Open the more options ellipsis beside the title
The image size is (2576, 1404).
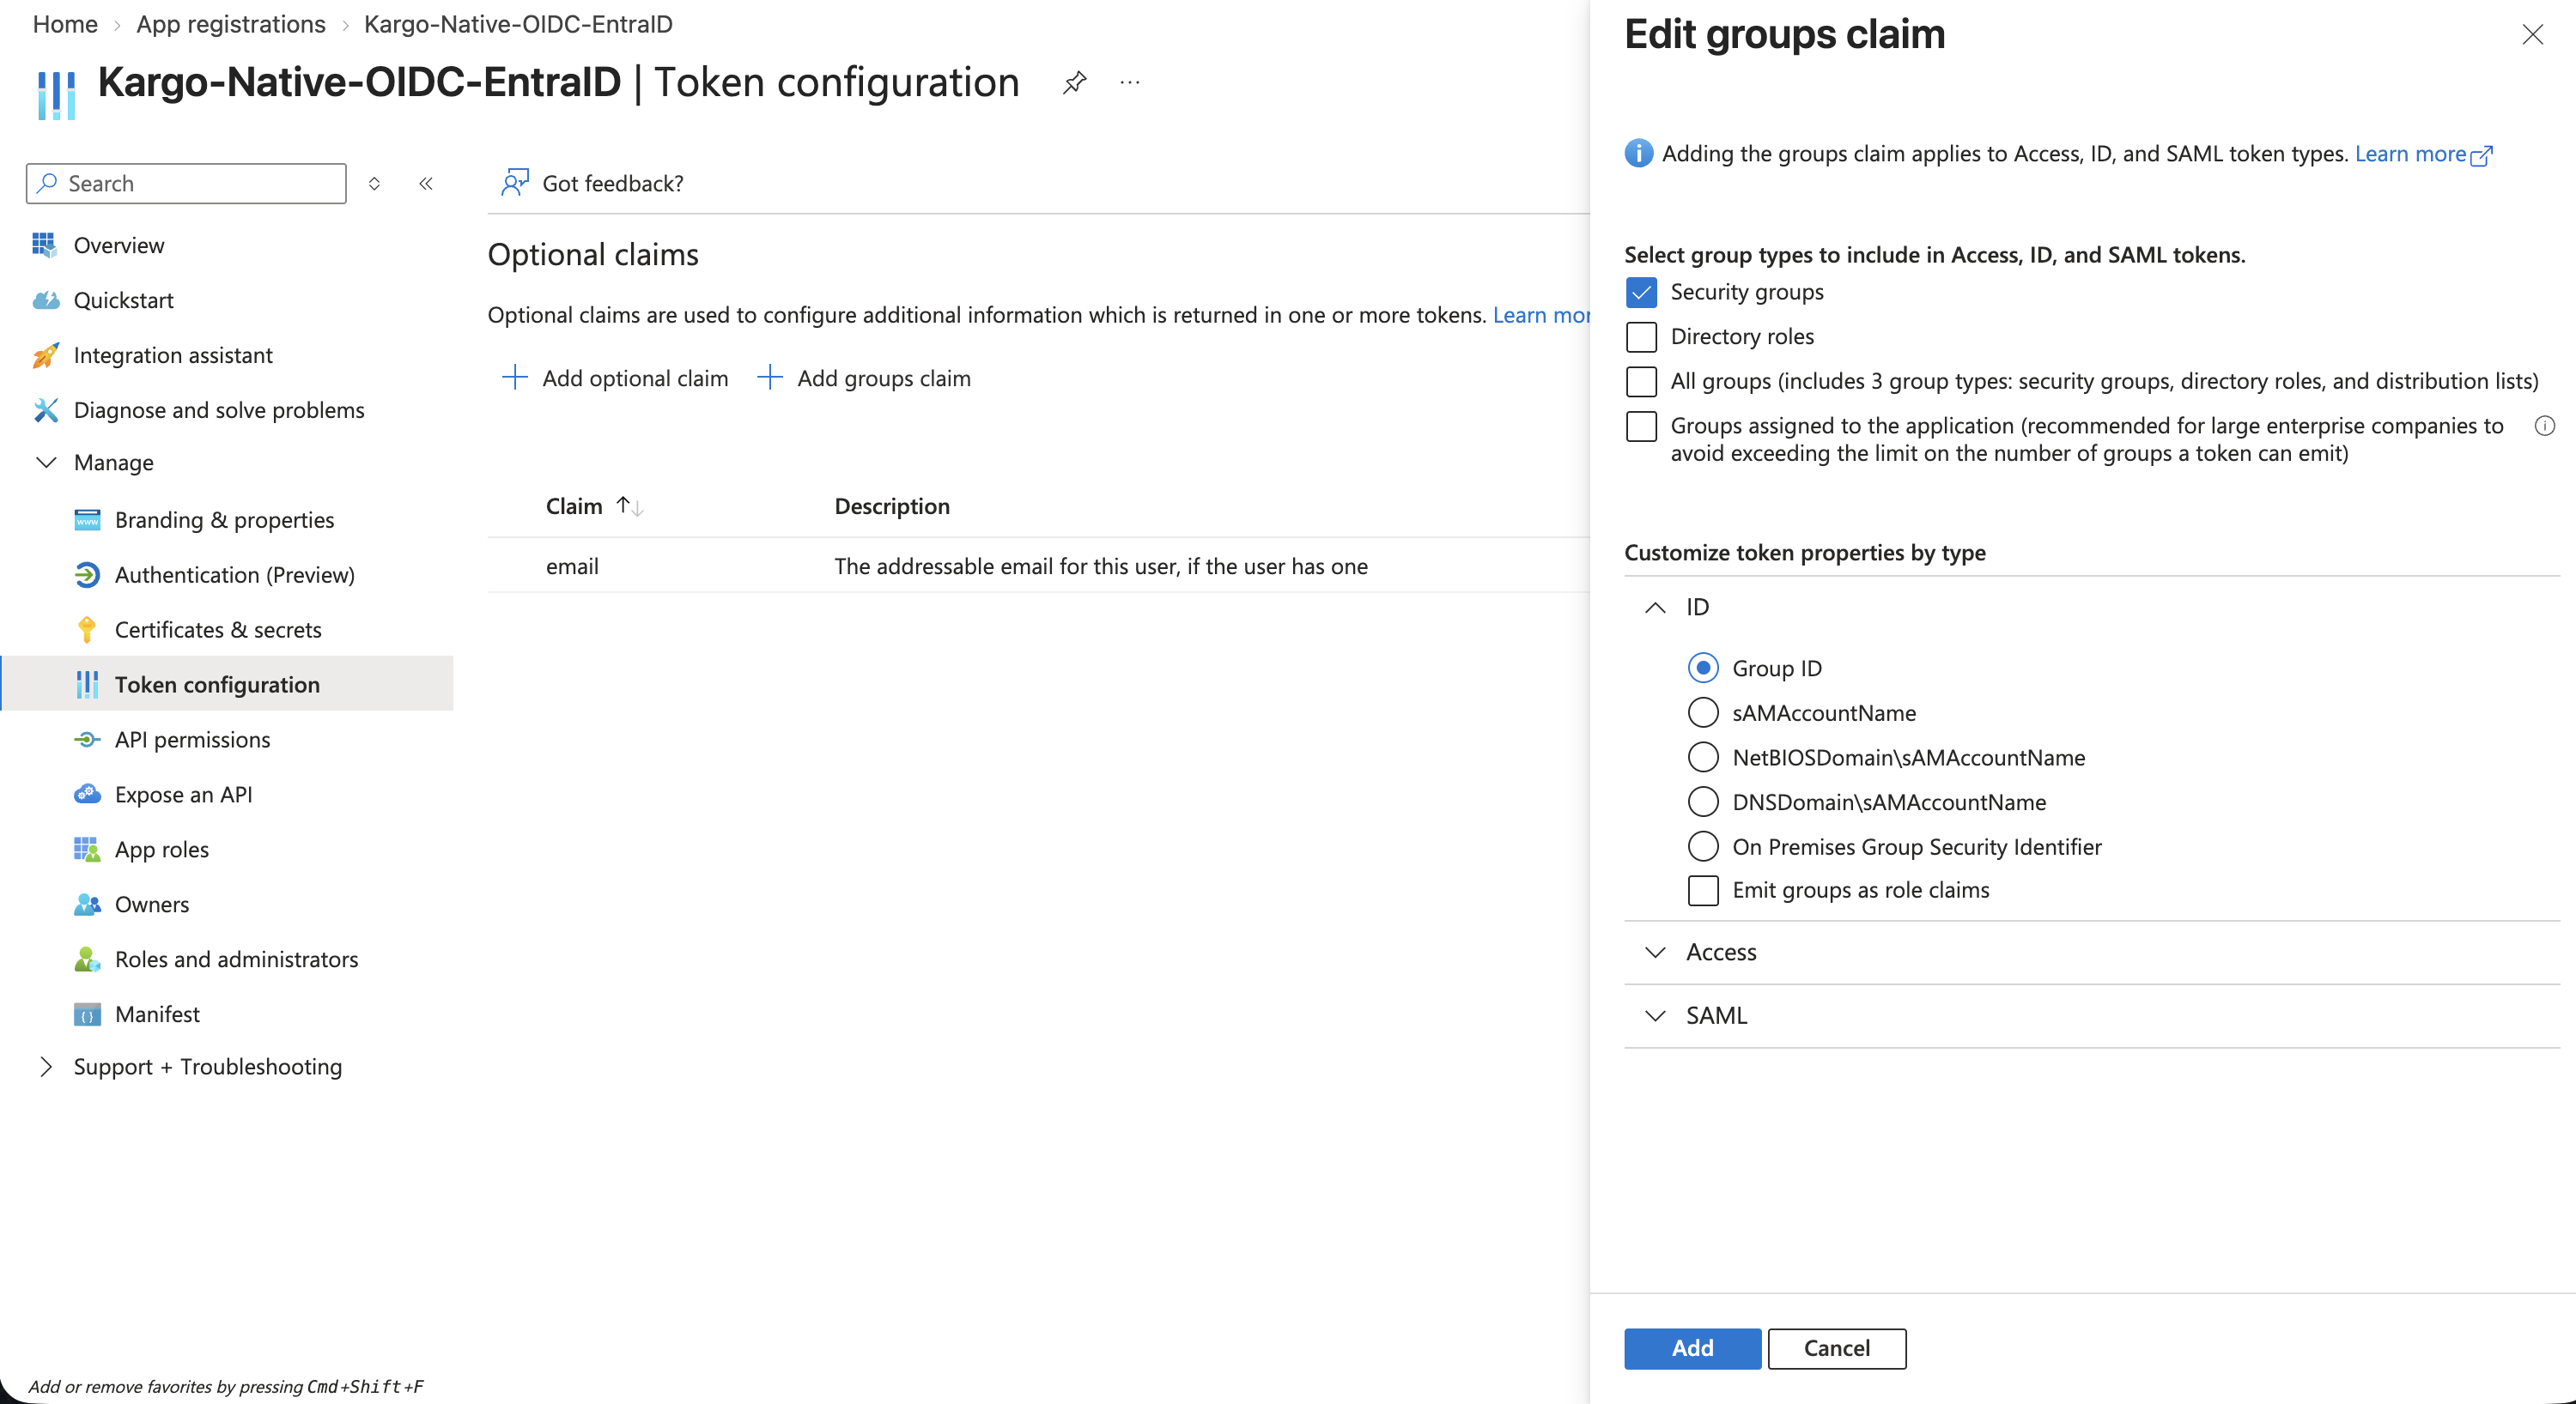[x=1129, y=82]
